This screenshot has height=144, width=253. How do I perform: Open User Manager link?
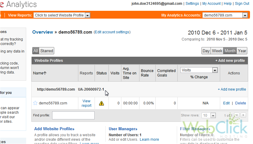pyautogui.click(x=123, y=129)
